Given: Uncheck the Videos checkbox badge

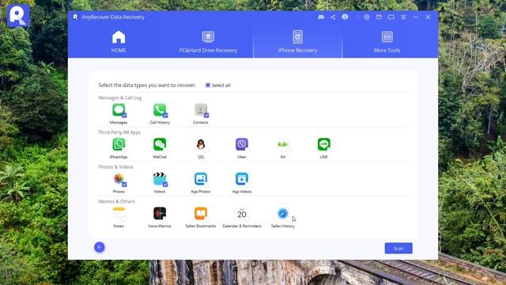Looking at the screenshot, I should 165,184.
